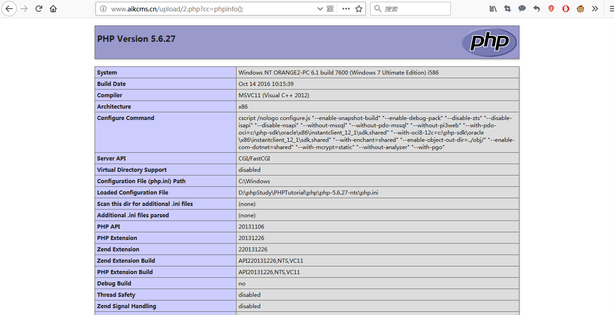Activate the screenshot crop tool icon
This screenshot has height=315, width=614.
pyautogui.click(x=508, y=9)
